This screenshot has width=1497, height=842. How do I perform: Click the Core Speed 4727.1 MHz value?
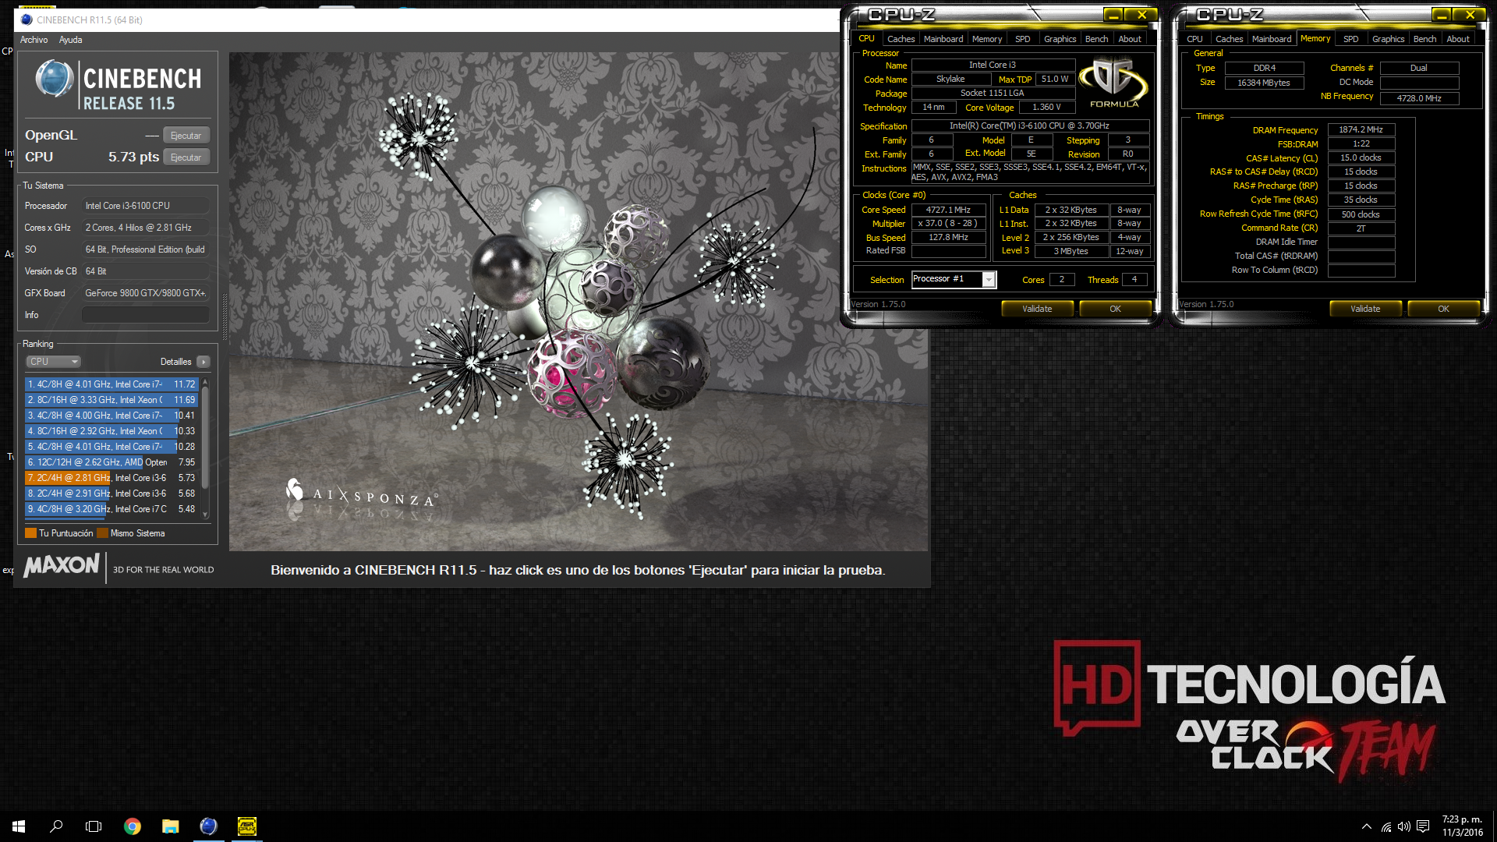(948, 210)
